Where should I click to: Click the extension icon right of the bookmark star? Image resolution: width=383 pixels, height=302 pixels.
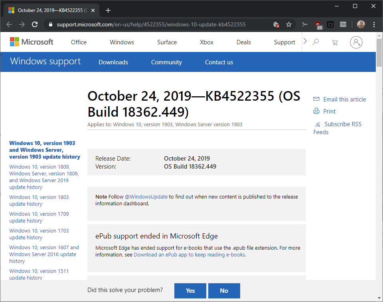click(304, 24)
